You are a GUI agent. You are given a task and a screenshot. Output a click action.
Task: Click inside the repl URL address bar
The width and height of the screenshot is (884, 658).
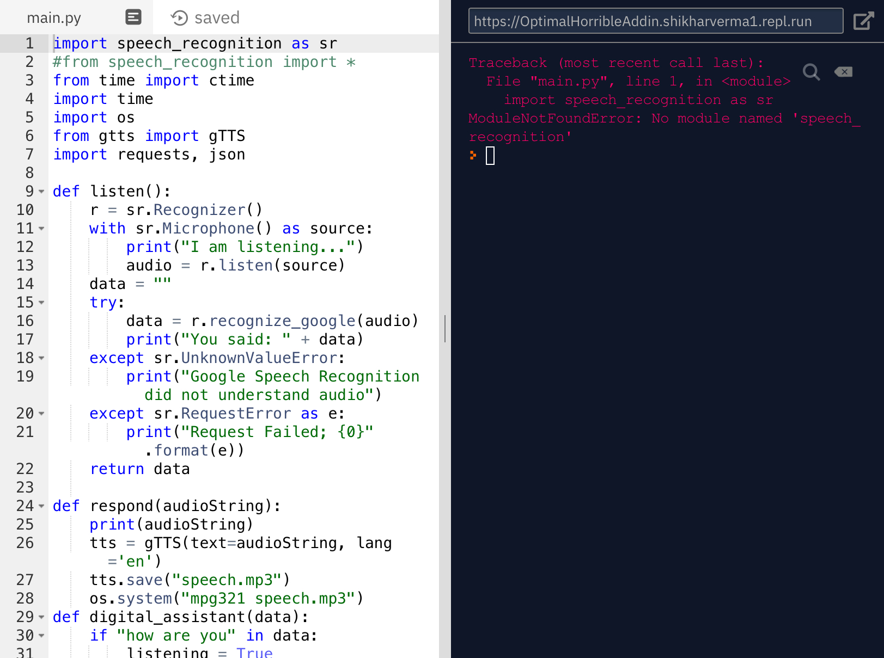pos(654,21)
